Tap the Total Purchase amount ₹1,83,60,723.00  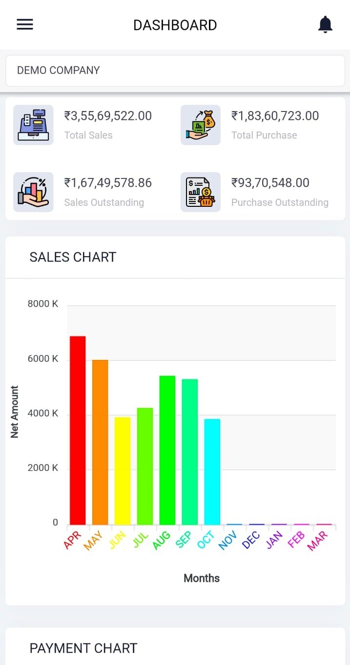pos(275,116)
